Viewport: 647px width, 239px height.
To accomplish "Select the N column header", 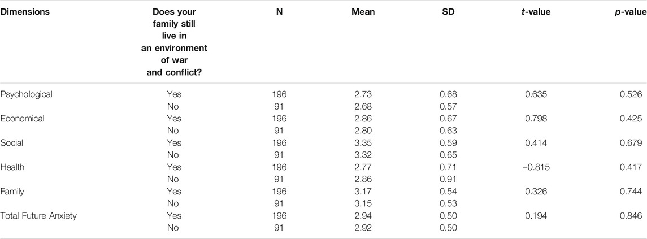I will click(279, 12).
